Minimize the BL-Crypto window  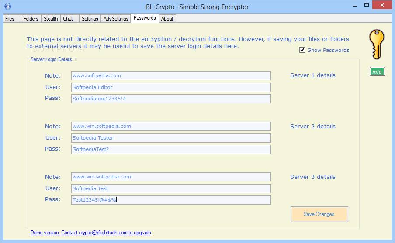[355, 5]
